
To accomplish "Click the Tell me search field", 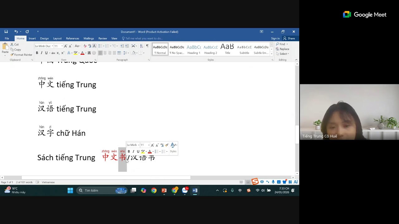I will [x=143, y=39].
